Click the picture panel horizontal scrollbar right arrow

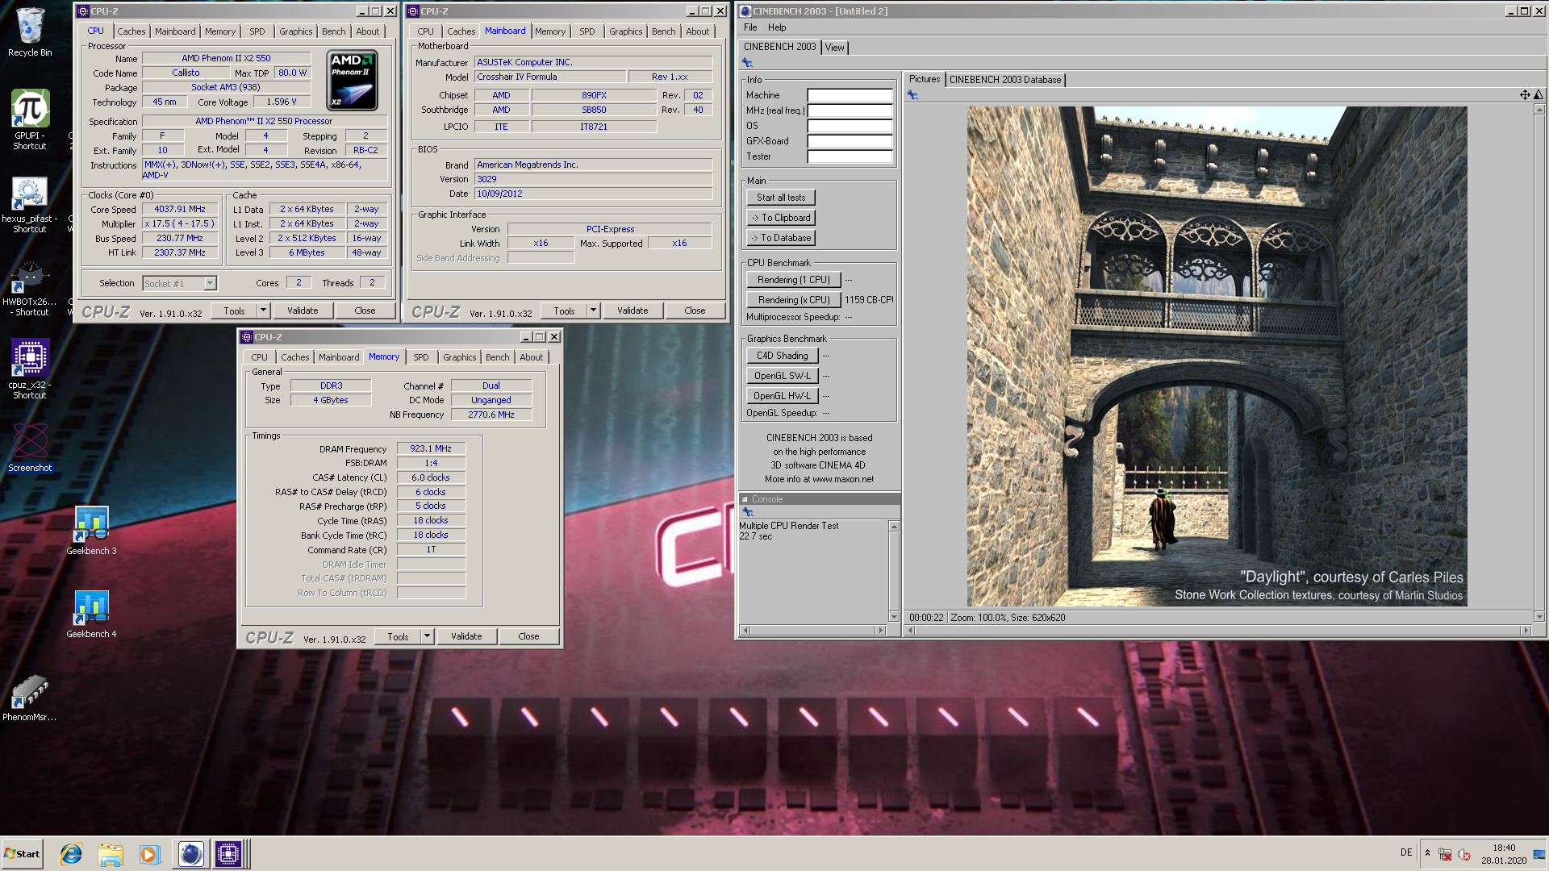pyautogui.click(x=1525, y=631)
